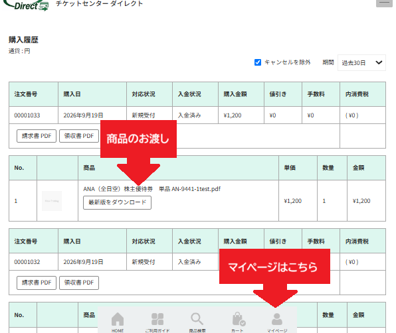Open the 期間 過去30日 dropdown
The height and width of the screenshot is (333, 396).
tap(361, 62)
